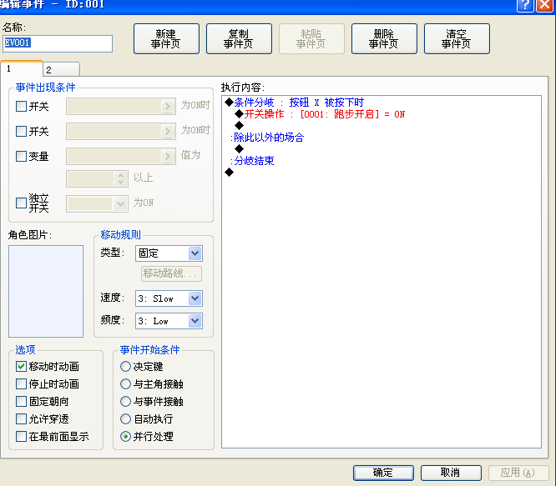
Task: Click the help question mark icon
Action: pyautogui.click(x=525, y=5)
